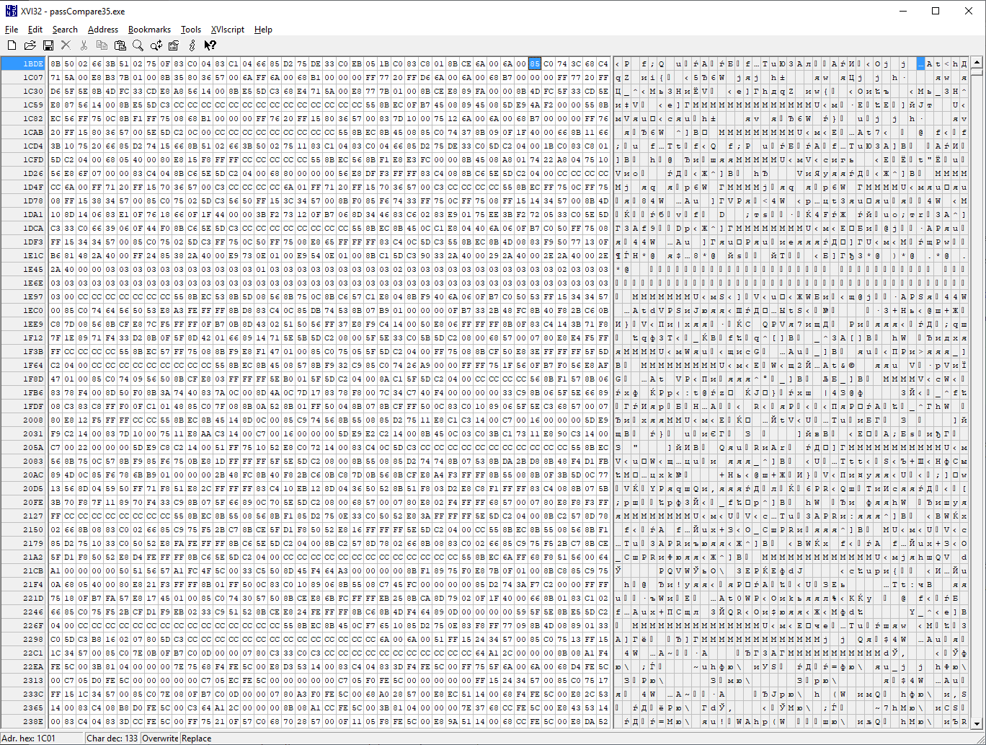The width and height of the screenshot is (986, 745).
Task: Click the address label 1E1C
Action: (x=33, y=255)
